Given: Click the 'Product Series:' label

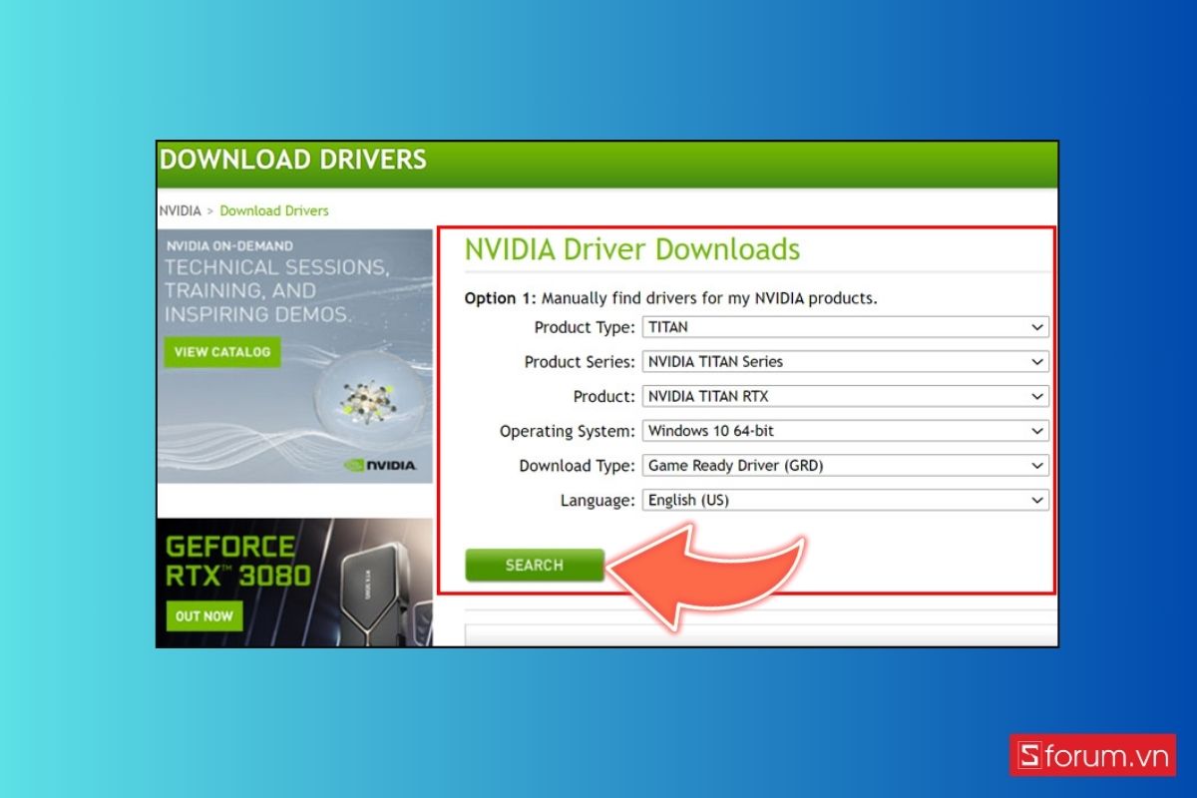Looking at the screenshot, I should (x=580, y=362).
